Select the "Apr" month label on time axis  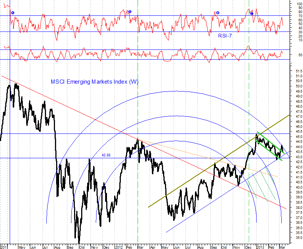153,247
